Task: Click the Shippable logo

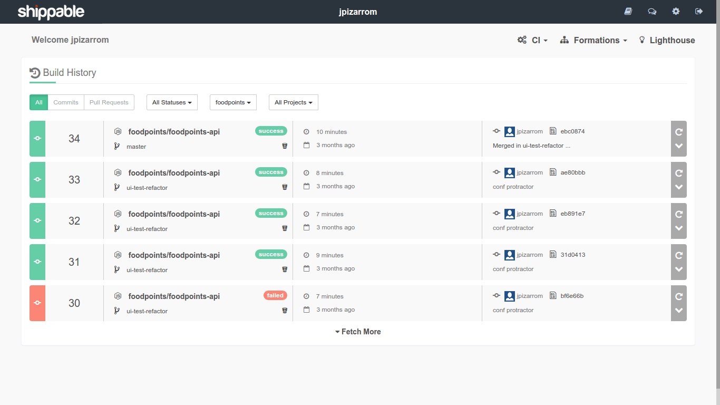Action: (x=51, y=12)
